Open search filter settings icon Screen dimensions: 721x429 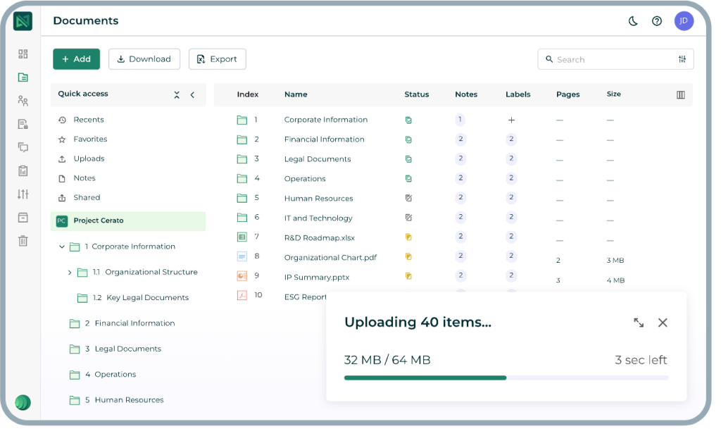point(682,60)
